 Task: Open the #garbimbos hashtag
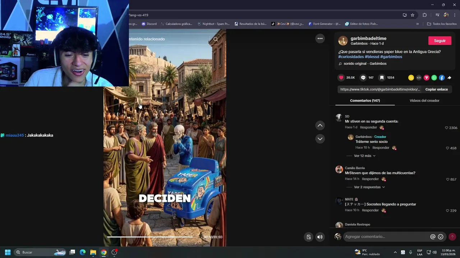click(x=391, y=57)
